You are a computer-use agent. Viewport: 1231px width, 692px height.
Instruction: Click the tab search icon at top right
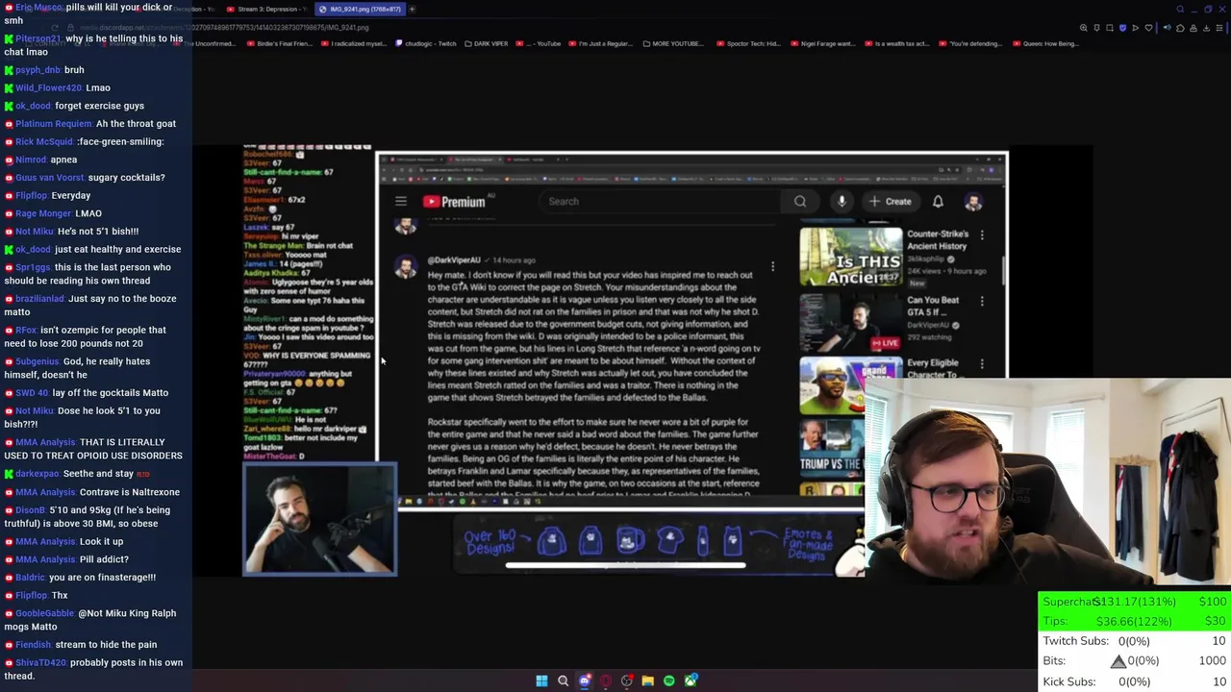click(1180, 10)
